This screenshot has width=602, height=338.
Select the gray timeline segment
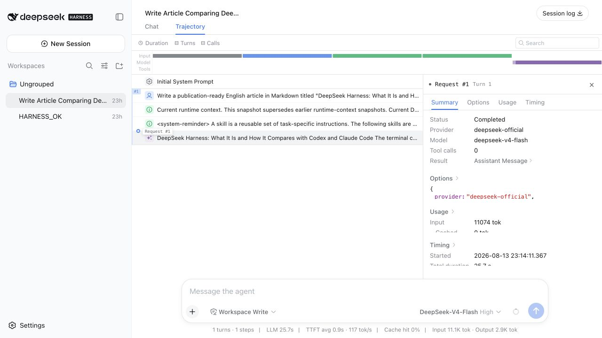pyautogui.click(x=197, y=56)
